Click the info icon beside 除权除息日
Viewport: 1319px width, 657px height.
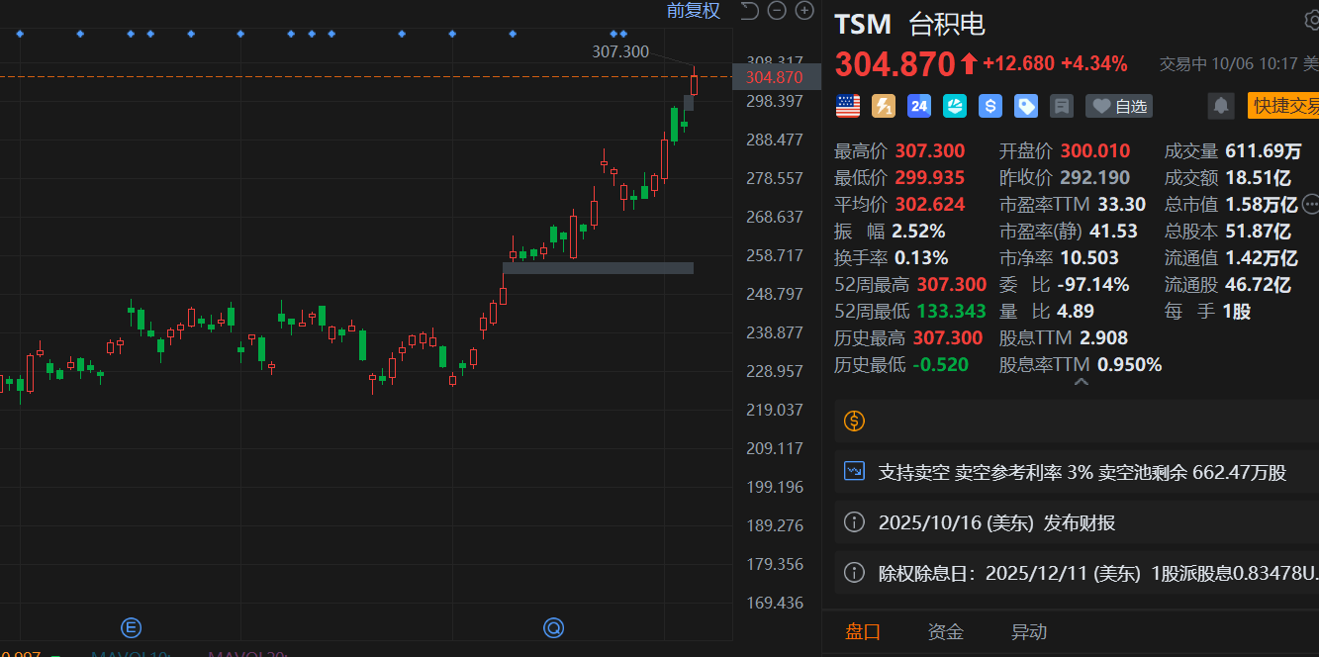pyautogui.click(x=854, y=572)
